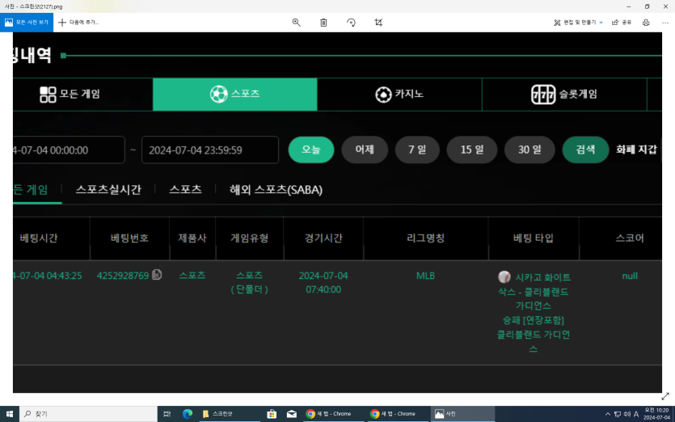Click the taskbar 찾기 search box
The width and height of the screenshot is (675, 422).
[88, 414]
